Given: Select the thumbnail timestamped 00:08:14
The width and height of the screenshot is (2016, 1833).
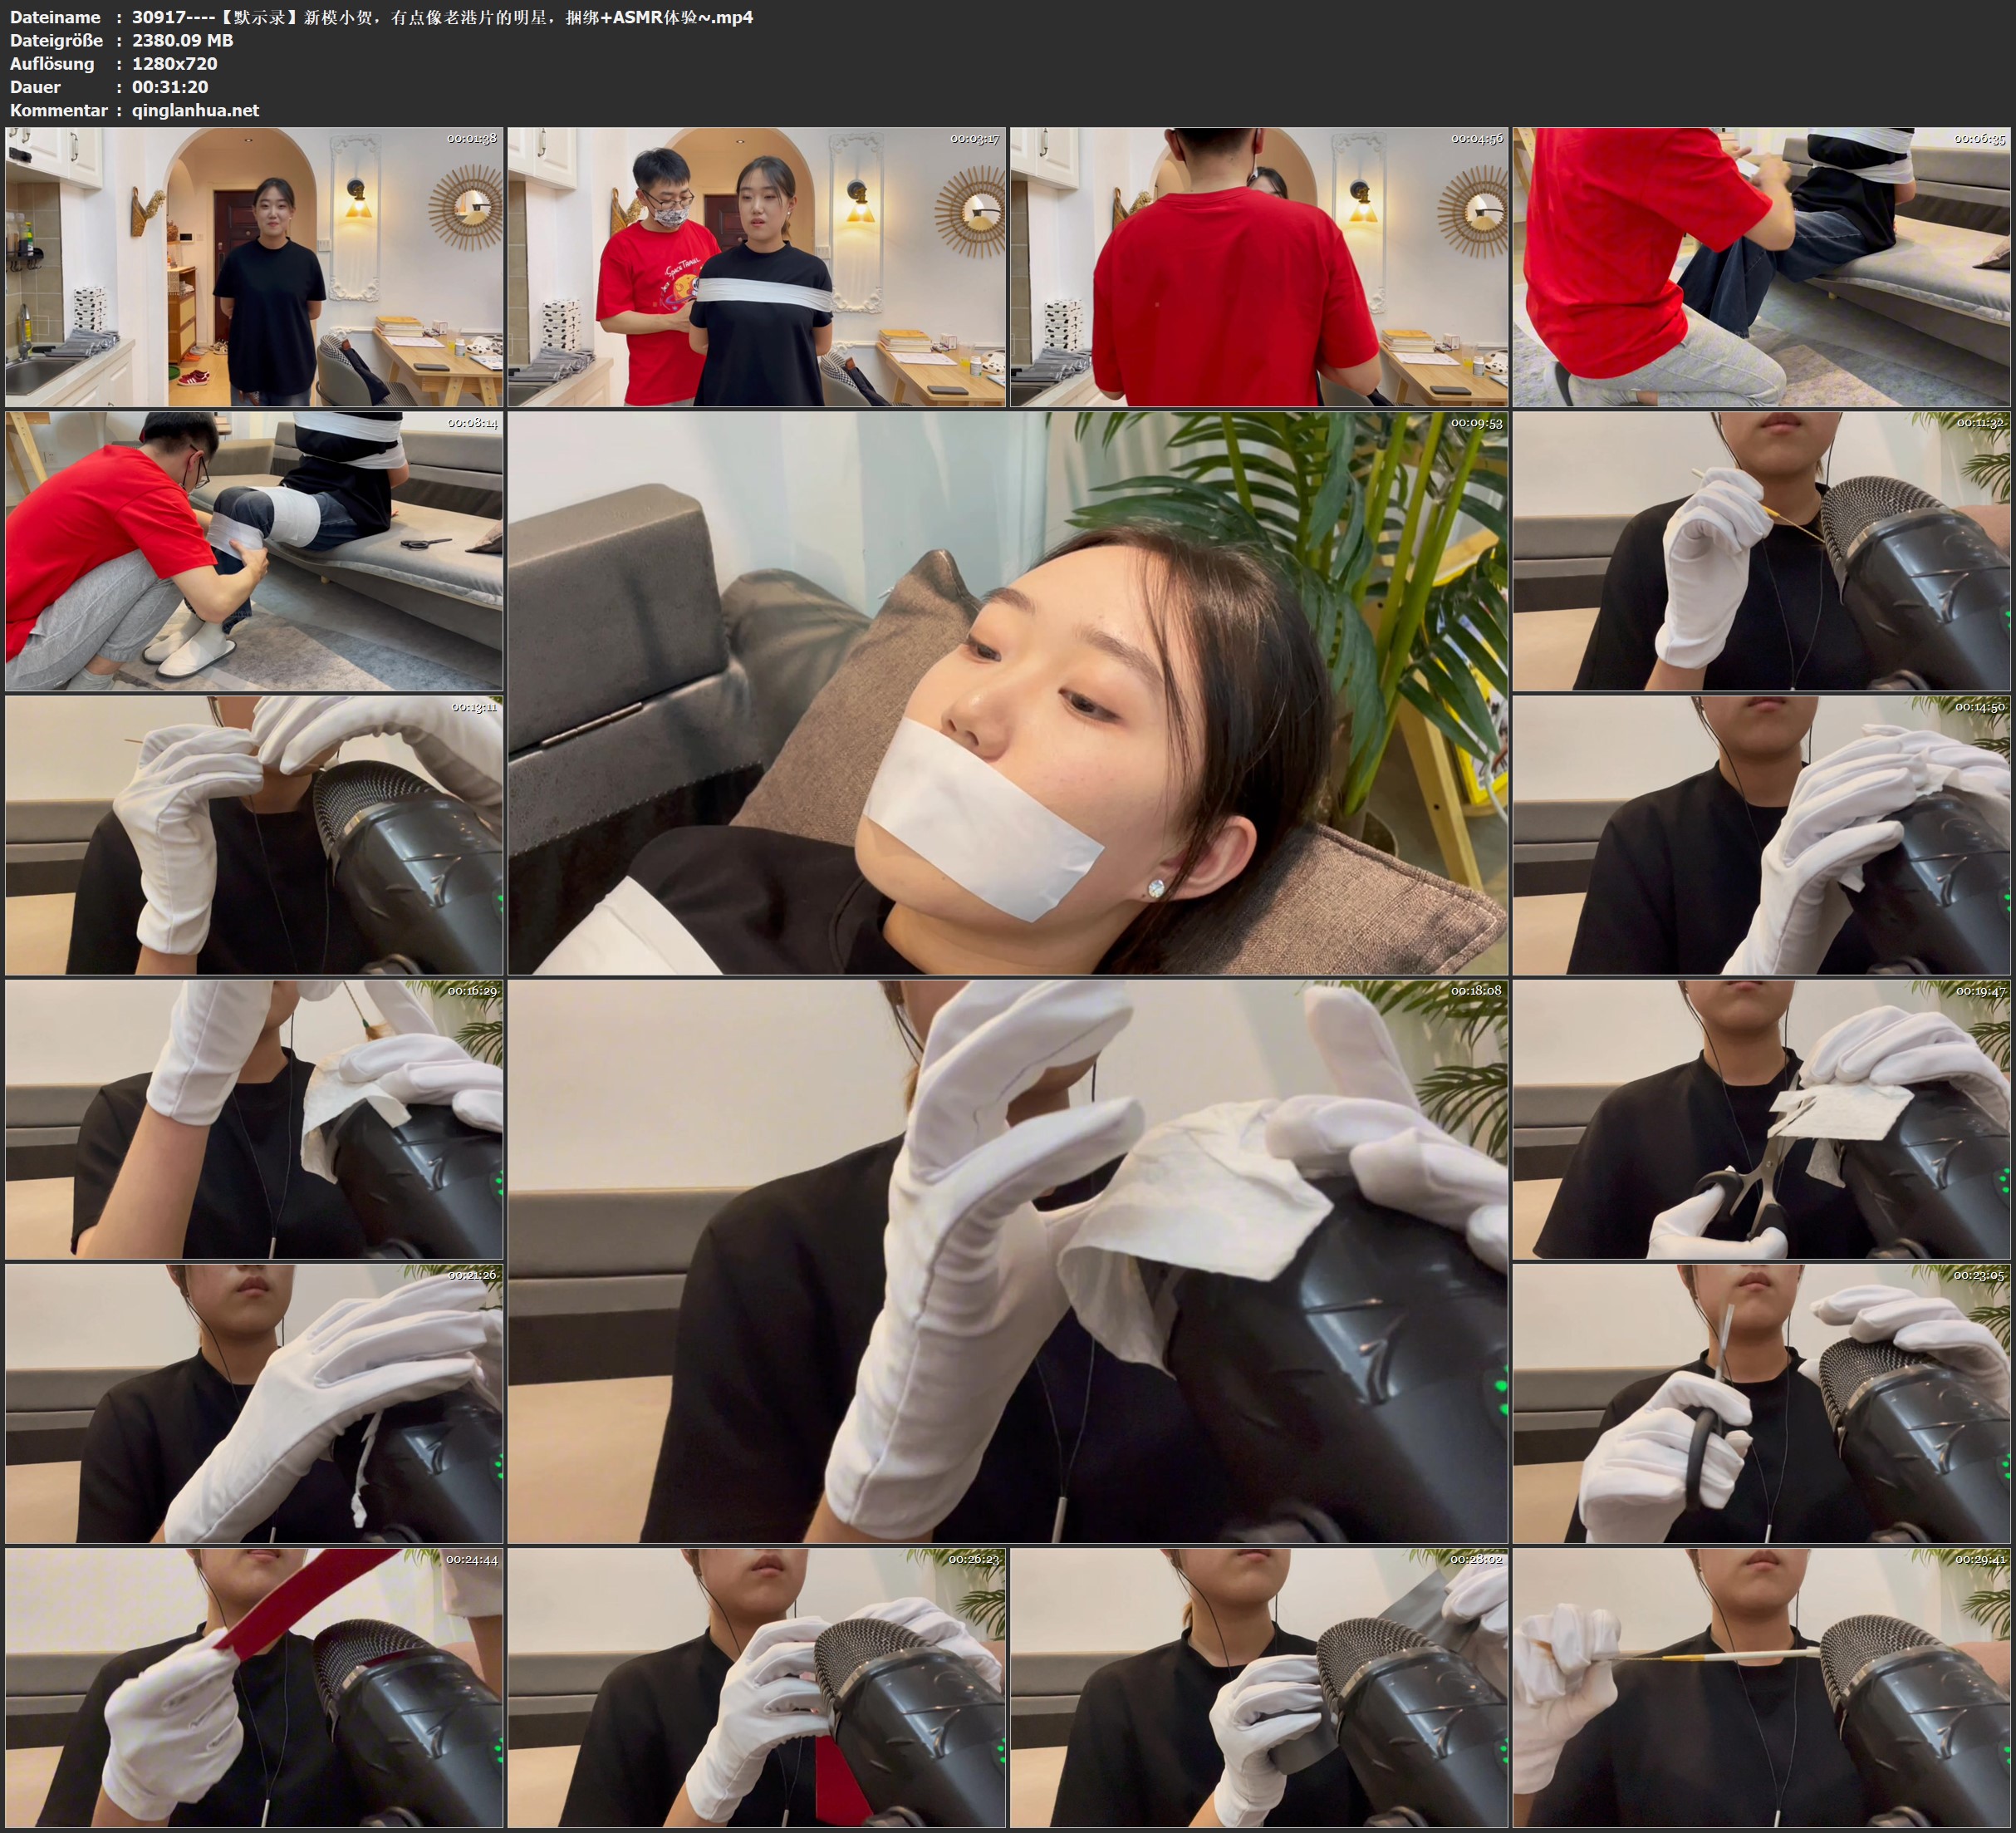Looking at the screenshot, I should [254, 550].
